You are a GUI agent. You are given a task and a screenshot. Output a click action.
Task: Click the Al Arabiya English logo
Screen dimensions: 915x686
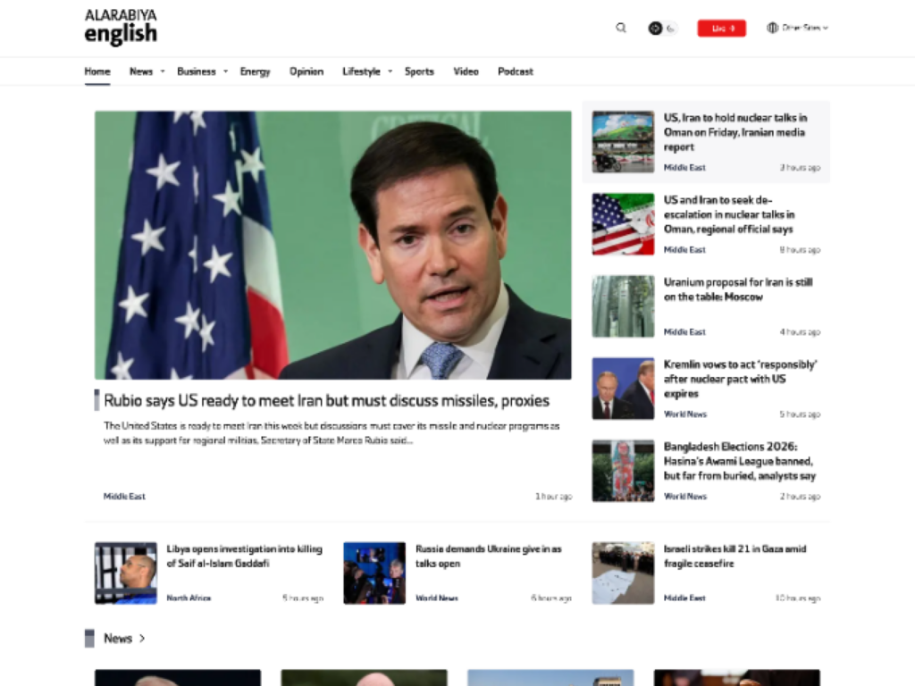click(121, 27)
